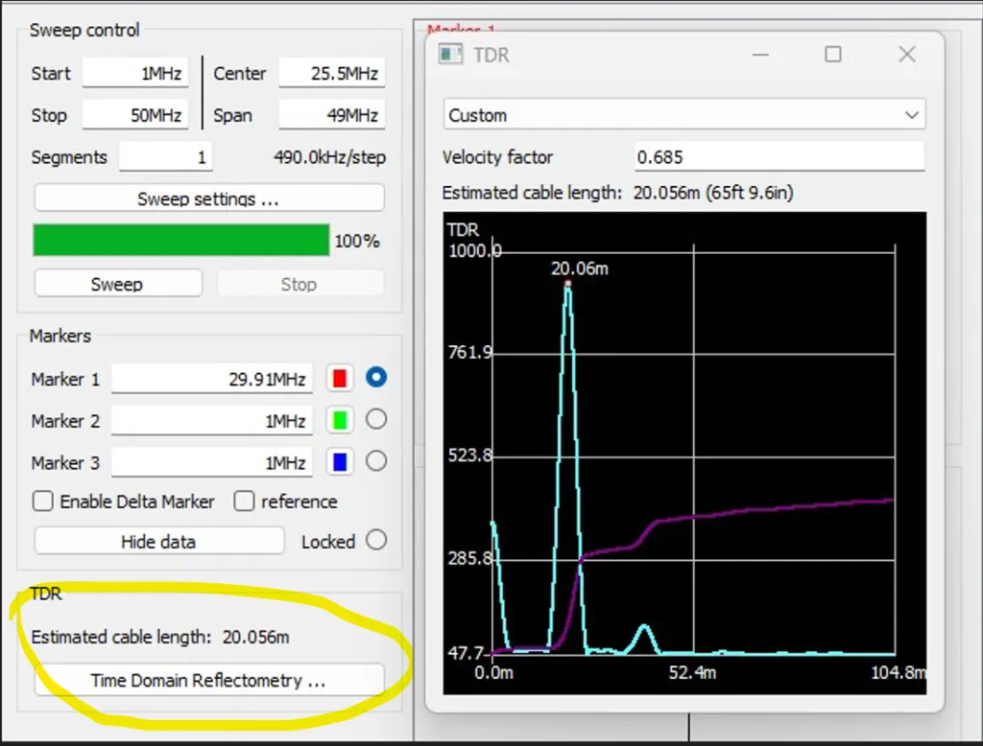Click the Stop frequency field
Image resolution: width=983 pixels, height=746 pixels.
[x=135, y=115]
